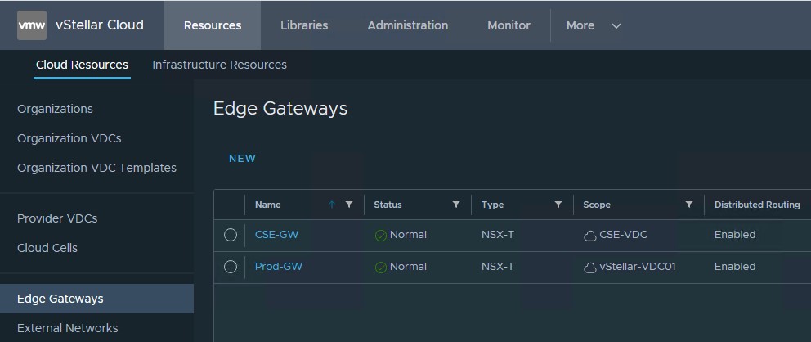Click the VMware logo icon
The width and height of the screenshot is (811, 342).
click(x=32, y=25)
